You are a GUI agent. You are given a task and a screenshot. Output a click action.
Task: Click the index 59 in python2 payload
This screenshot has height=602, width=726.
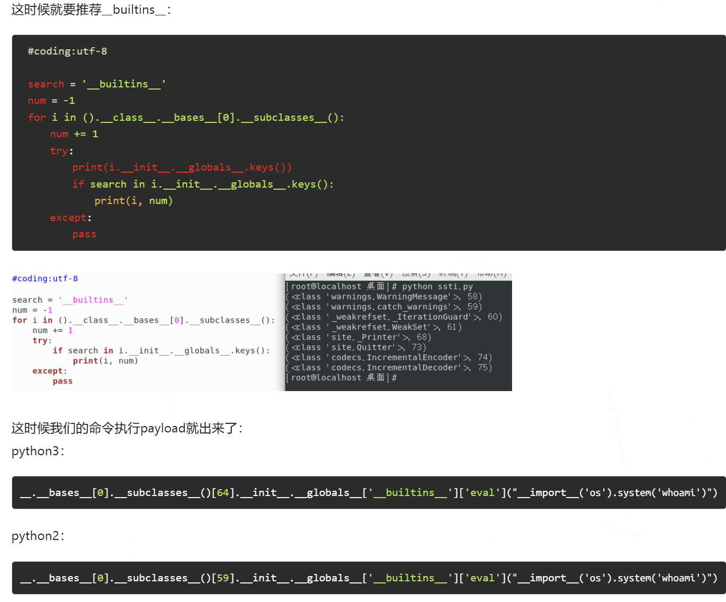click(x=223, y=578)
